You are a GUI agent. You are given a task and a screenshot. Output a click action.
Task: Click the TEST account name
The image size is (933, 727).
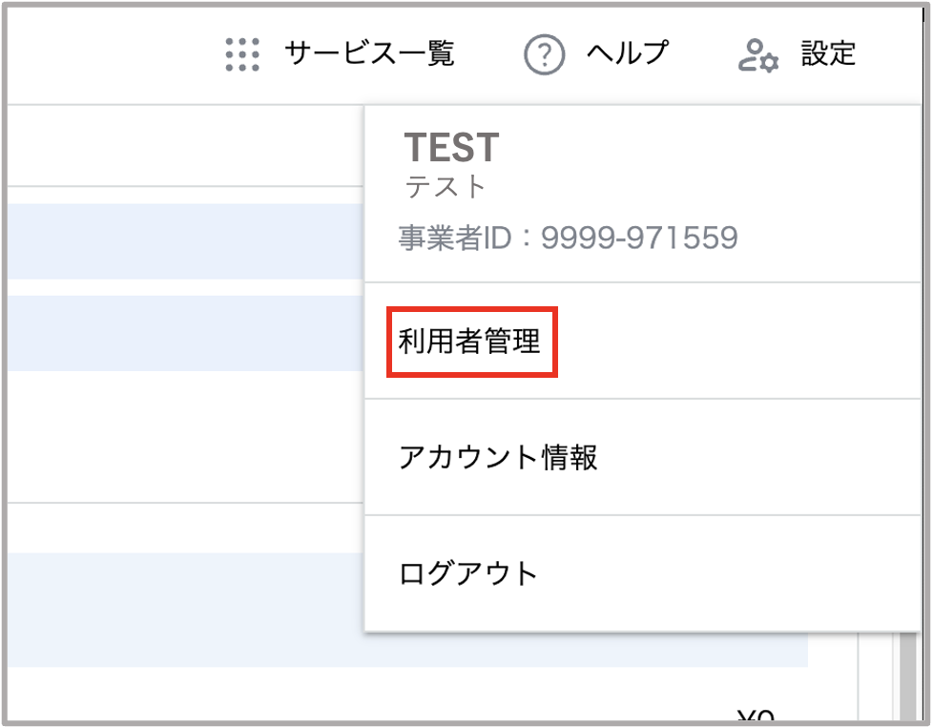pyautogui.click(x=451, y=147)
